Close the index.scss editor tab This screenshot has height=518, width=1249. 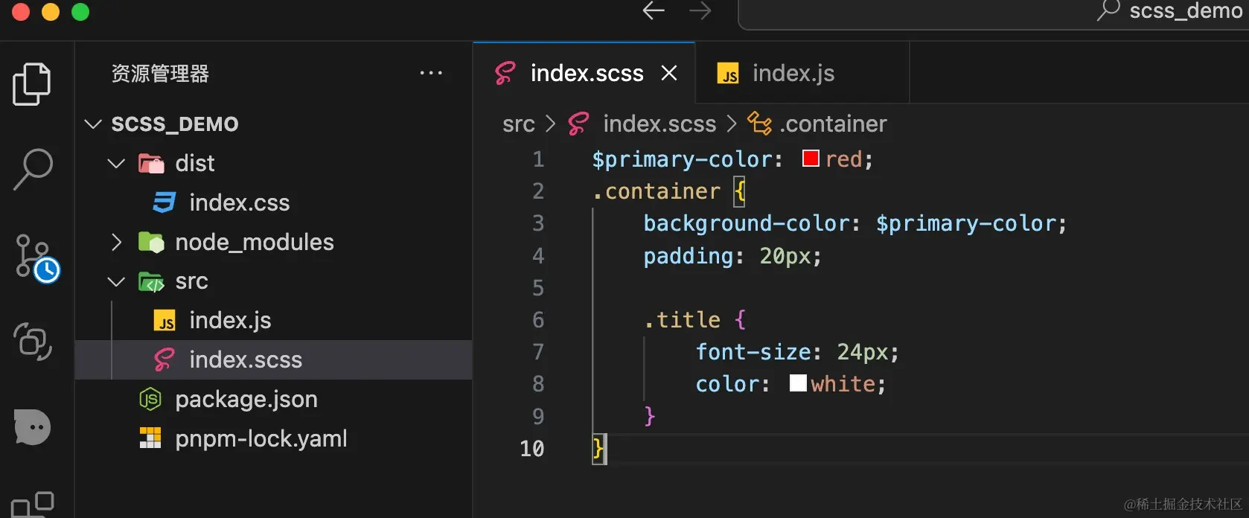coord(669,73)
